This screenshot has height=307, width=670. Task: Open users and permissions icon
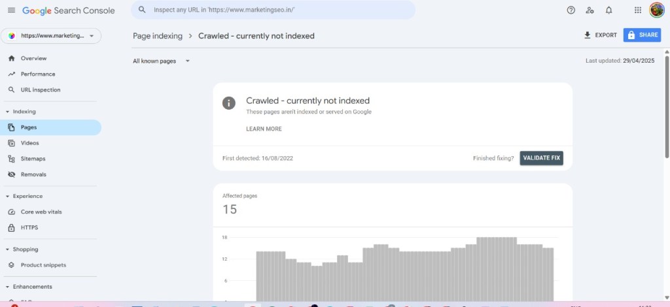[x=590, y=10]
